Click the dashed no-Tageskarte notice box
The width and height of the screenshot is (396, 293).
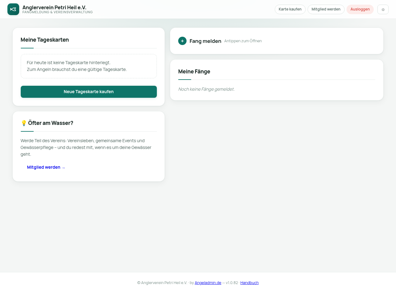(89, 66)
